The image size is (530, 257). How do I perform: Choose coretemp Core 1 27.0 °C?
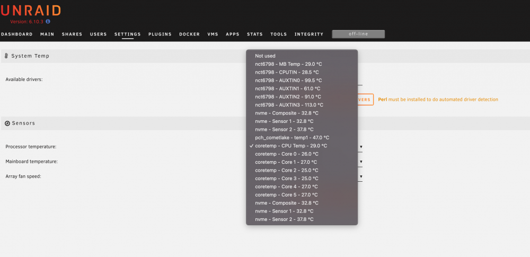(x=302, y=162)
